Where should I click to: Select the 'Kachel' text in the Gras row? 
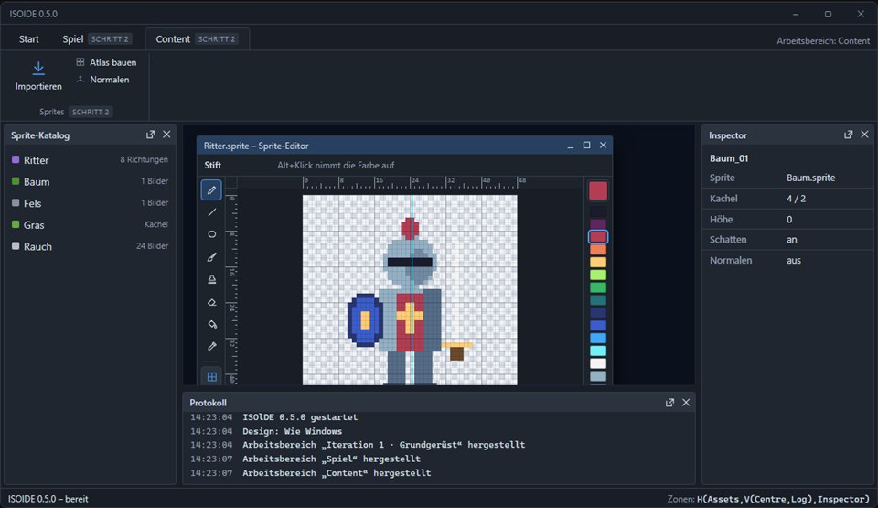[x=156, y=224]
